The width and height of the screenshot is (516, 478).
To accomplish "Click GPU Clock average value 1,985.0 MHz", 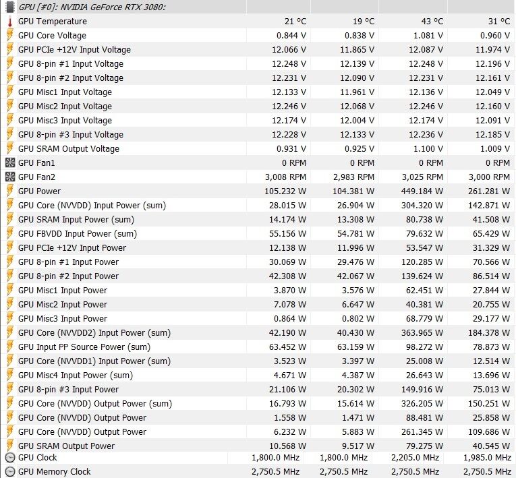I will 488,458.
